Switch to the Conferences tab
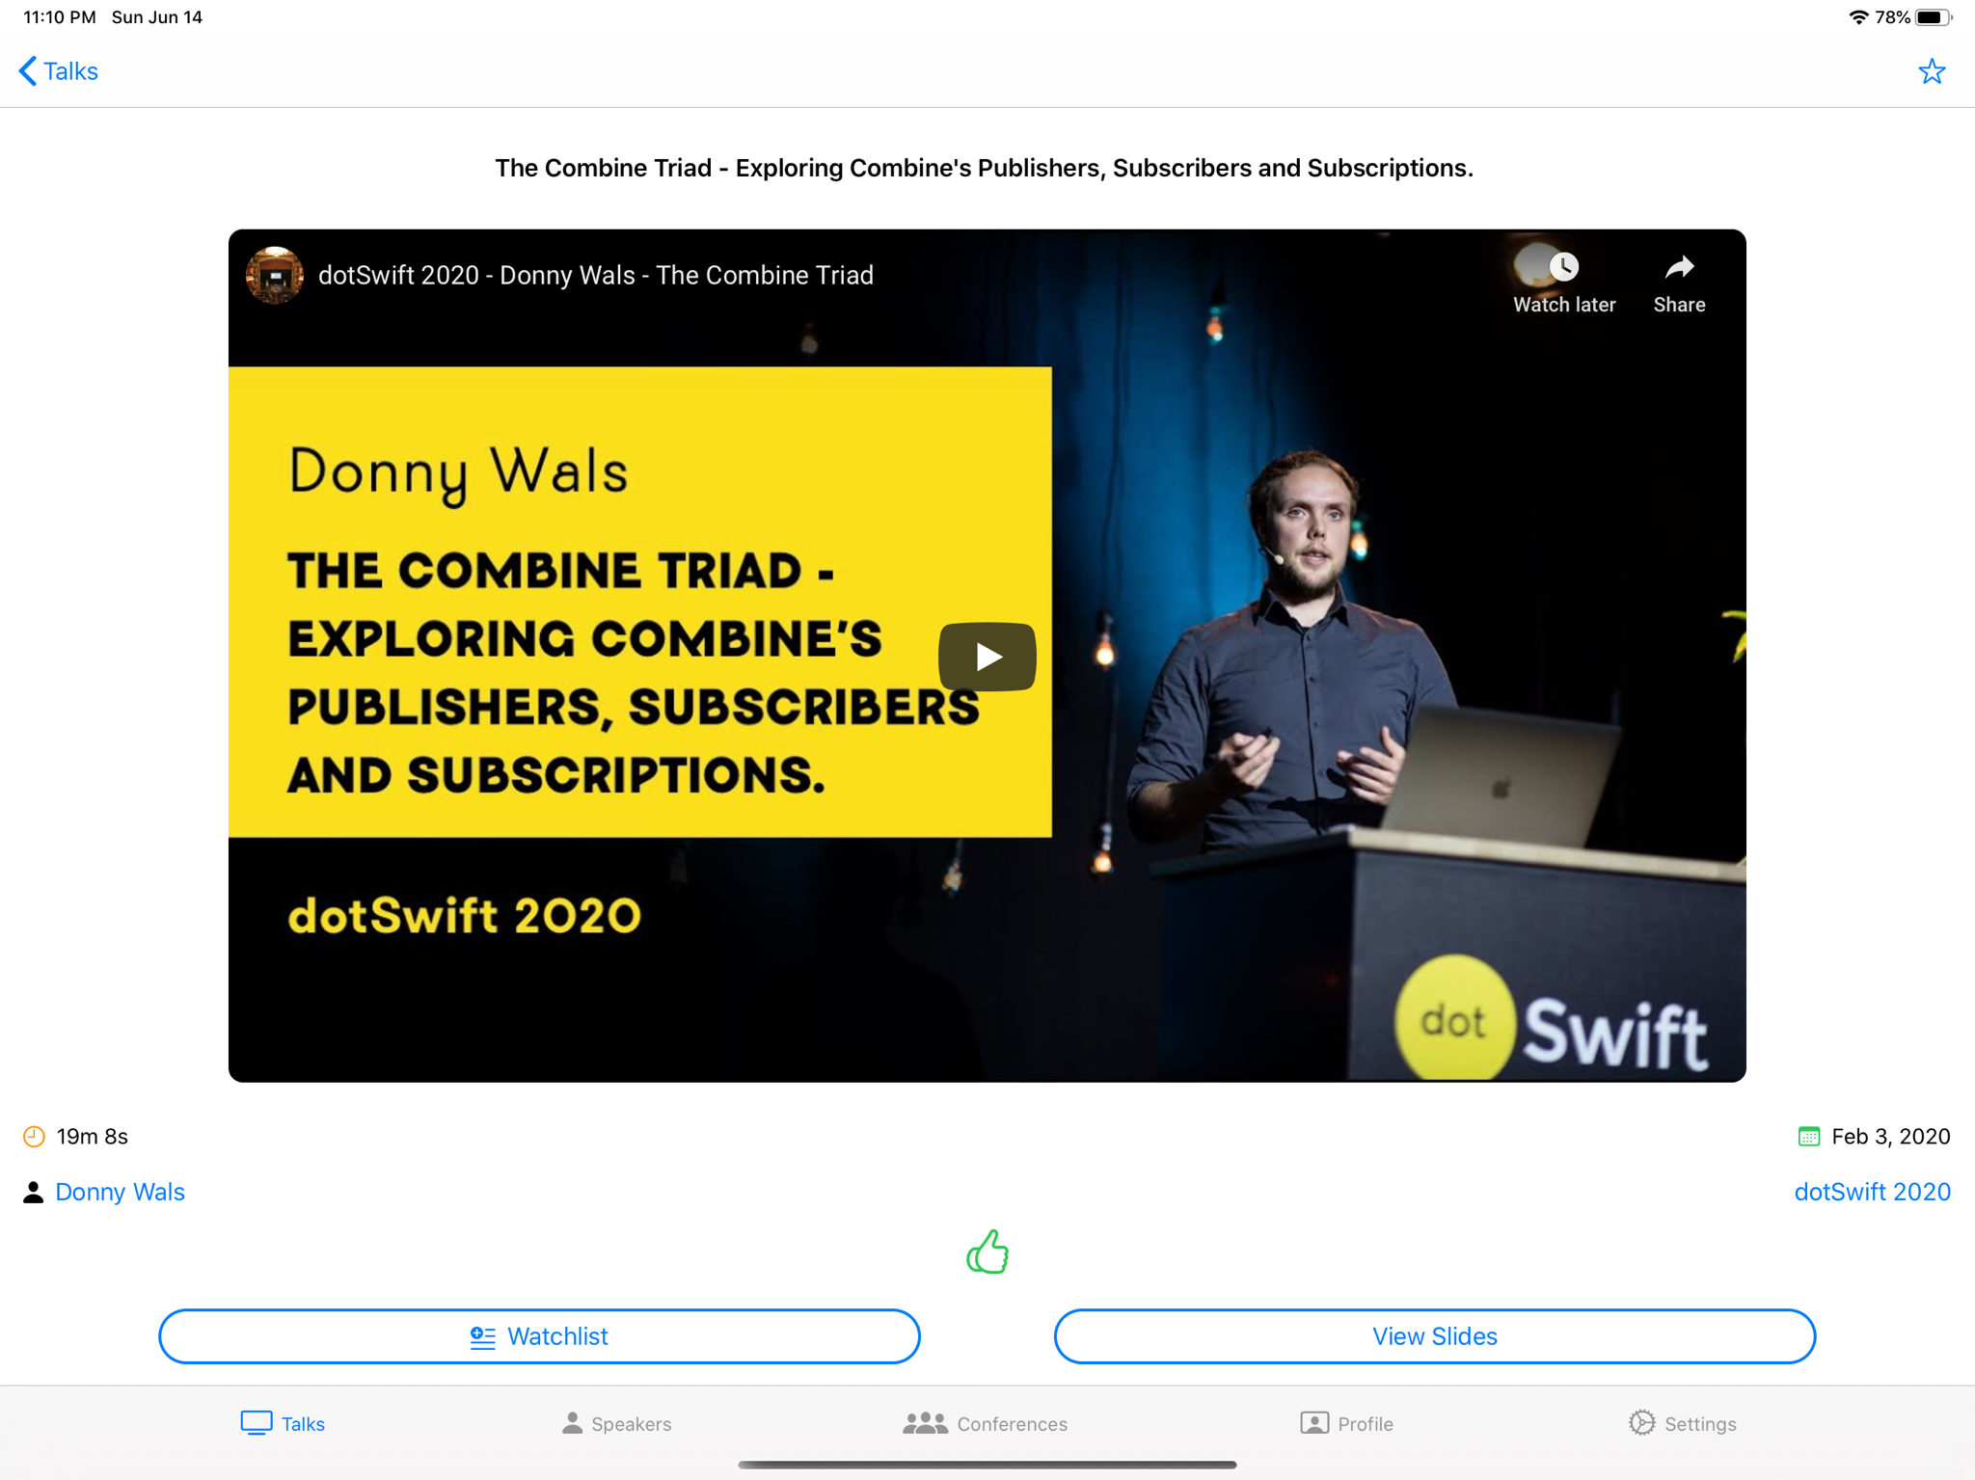 pyautogui.click(x=985, y=1423)
